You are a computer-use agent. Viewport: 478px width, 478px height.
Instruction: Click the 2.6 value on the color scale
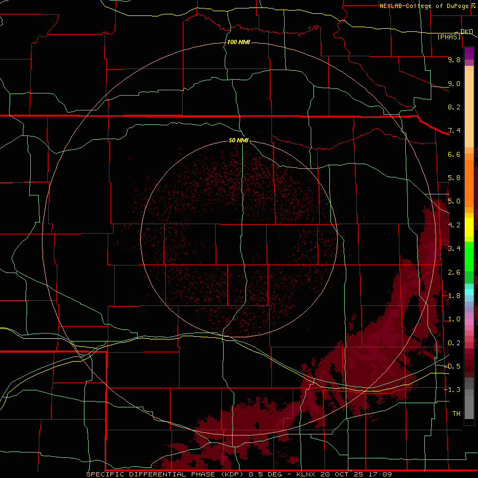[454, 272]
